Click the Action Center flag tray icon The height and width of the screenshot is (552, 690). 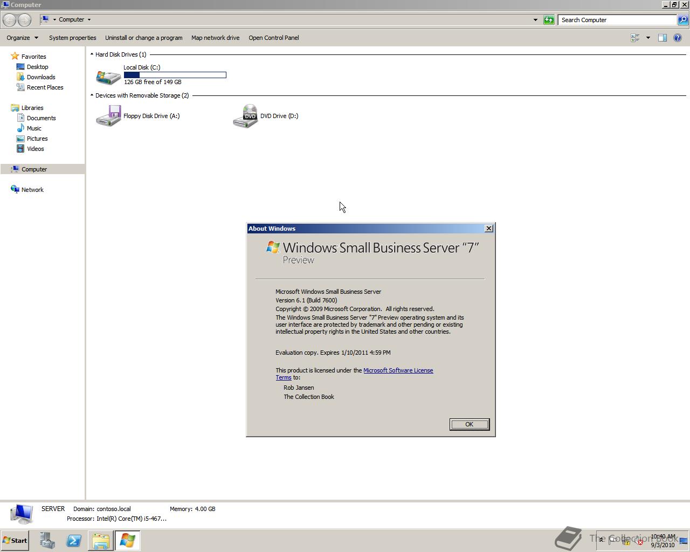click(x=613, y=541)
